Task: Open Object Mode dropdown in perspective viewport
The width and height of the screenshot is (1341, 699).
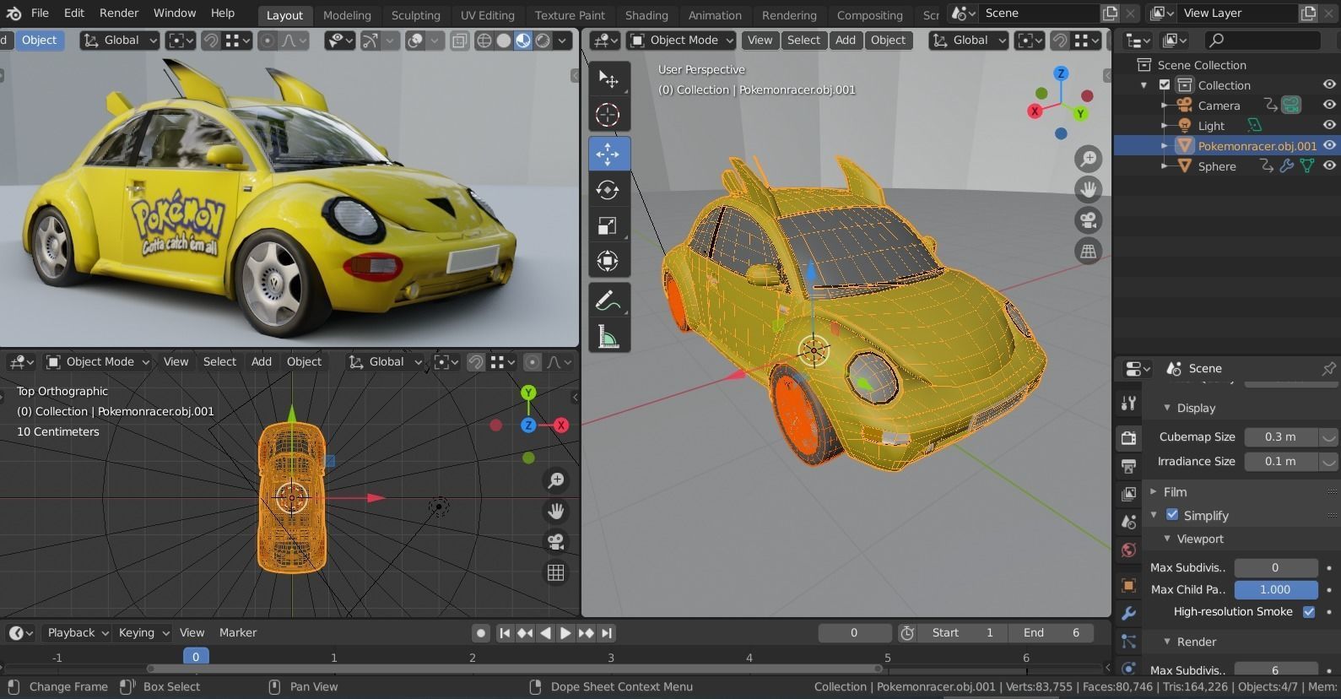Action: coord(682,41)
